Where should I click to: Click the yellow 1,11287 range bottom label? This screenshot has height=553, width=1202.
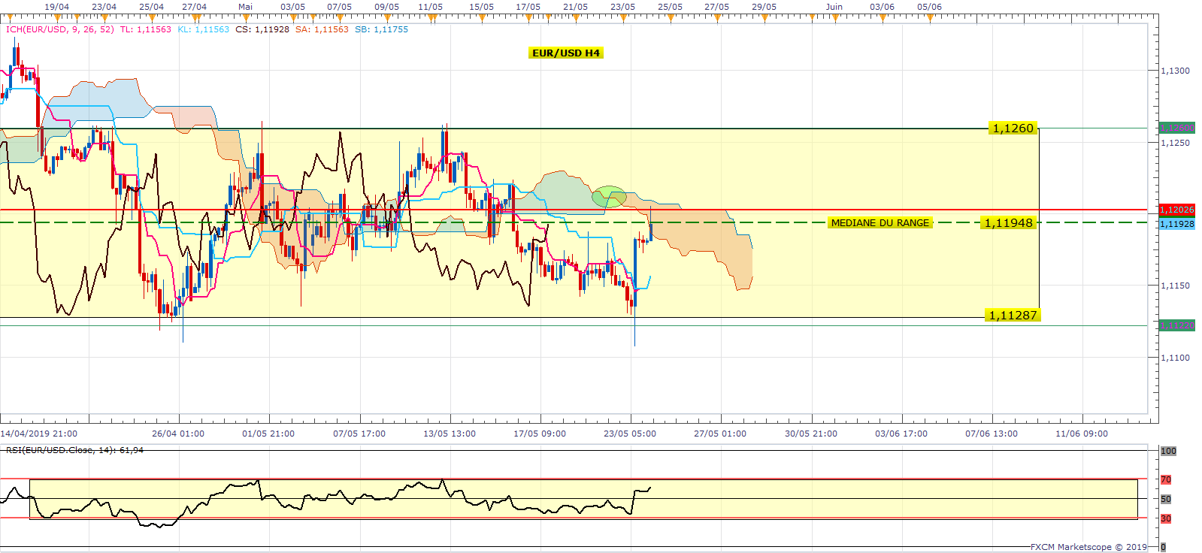tap(1013, 316)
